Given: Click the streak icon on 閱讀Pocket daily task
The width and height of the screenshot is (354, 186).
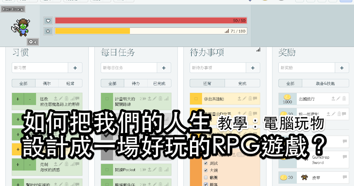Looking at the screenshot, I should (145, 170).
